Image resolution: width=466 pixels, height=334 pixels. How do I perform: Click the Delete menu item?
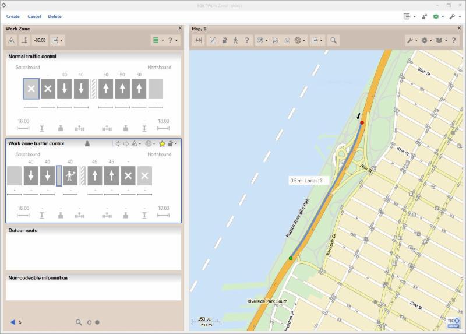(55, 16)
